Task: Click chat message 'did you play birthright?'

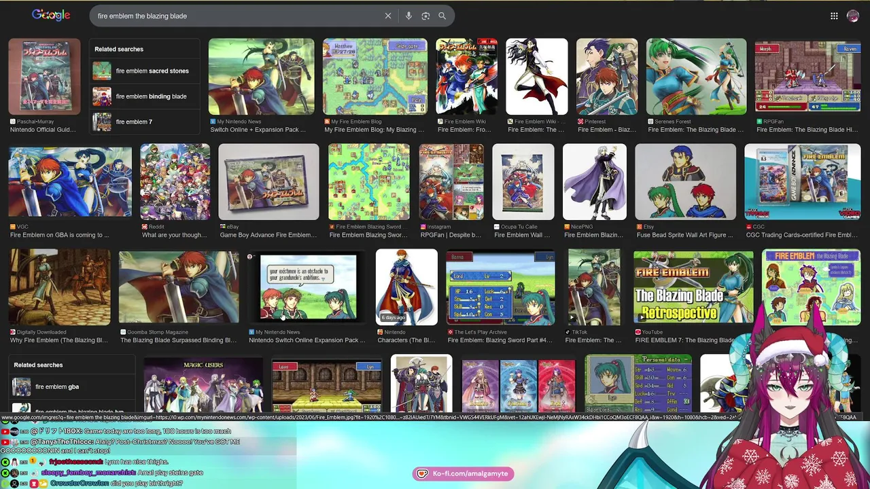Action: 146,483
